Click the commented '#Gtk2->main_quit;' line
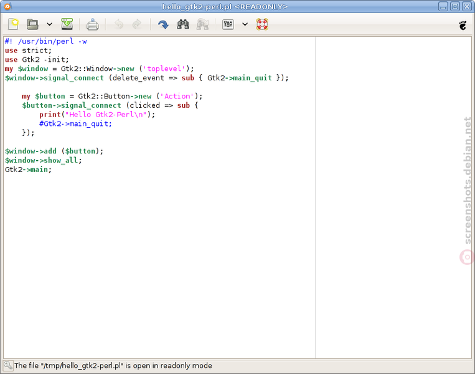The width and height of the screenshot is (475, 374). 75,124
